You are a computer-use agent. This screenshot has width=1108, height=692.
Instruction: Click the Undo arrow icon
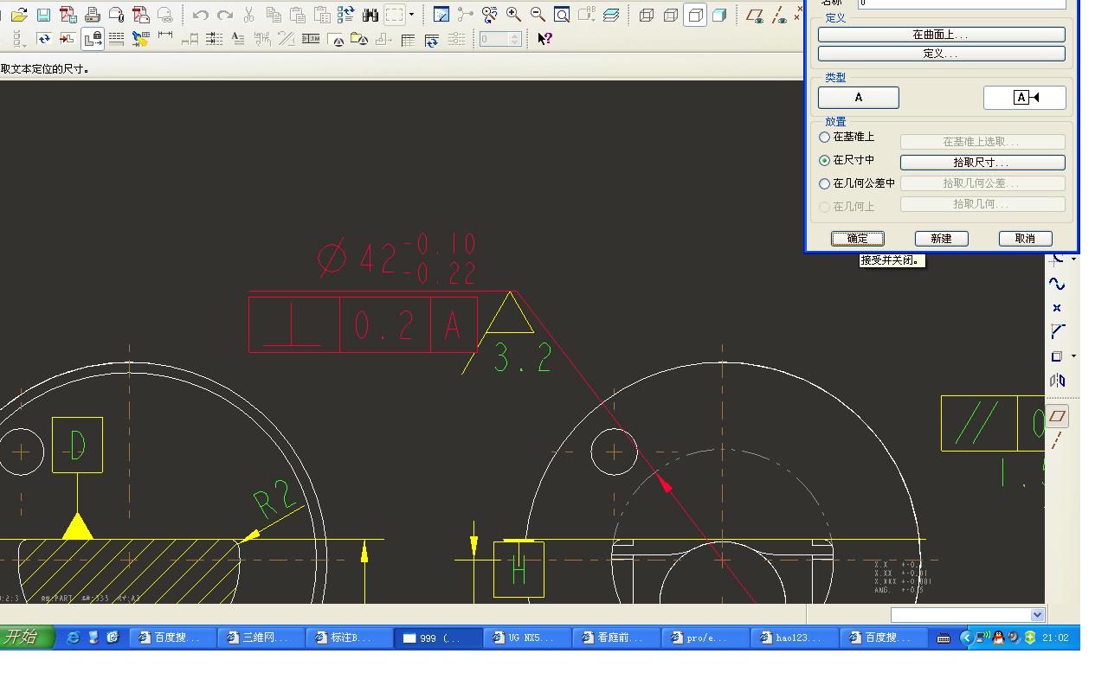pyautogui.click(x=200, y=15)
